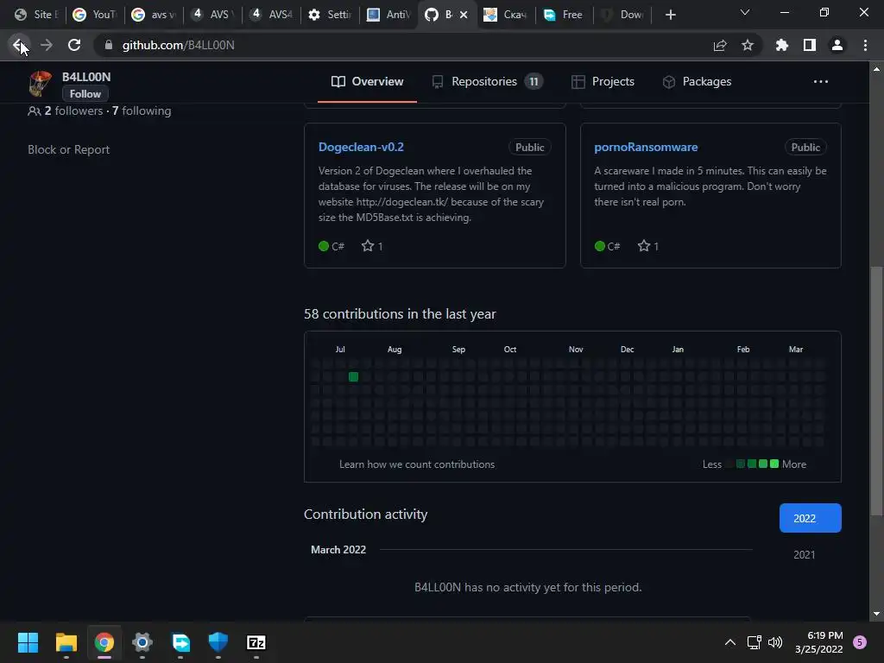Select the 2021 contribution year
The width and height of the screenshot is (884, 663).
pos(804,555)
